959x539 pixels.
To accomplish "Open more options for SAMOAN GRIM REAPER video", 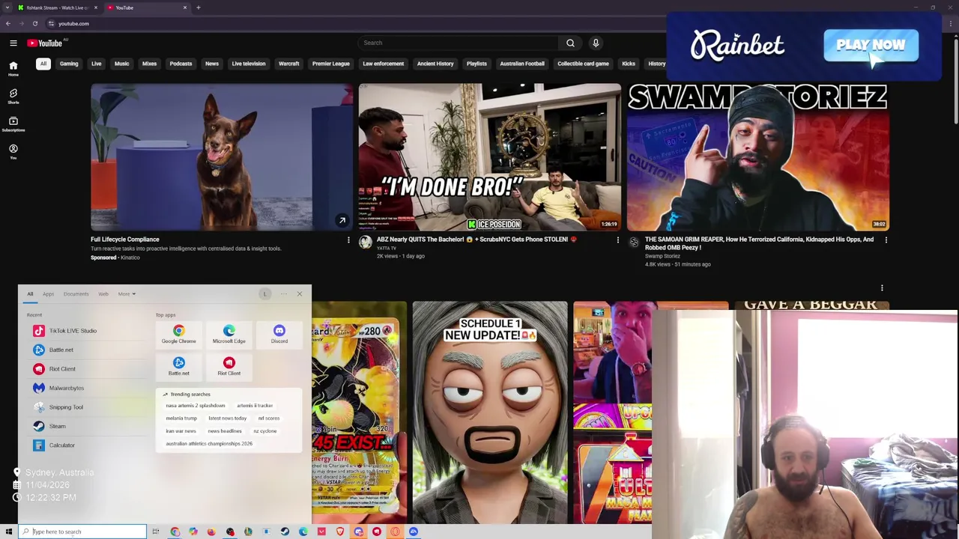I will point(886,240).
